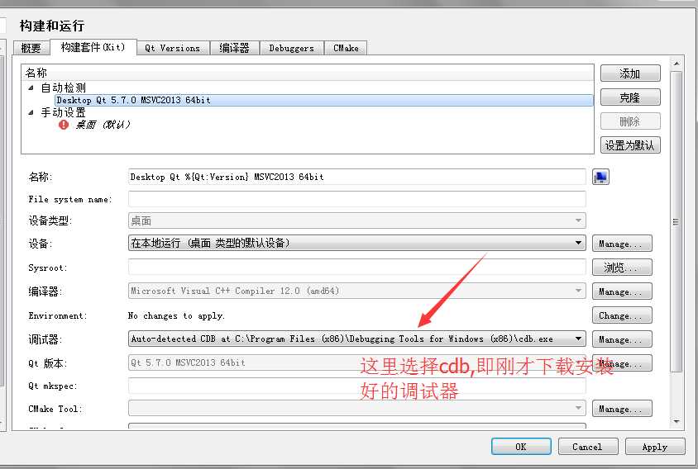Image resolution: width=698 pixels, height=469 pixels.
Task: Open the 设备 dropdown showing 在本地运行
Action: (x=357, y=243)
